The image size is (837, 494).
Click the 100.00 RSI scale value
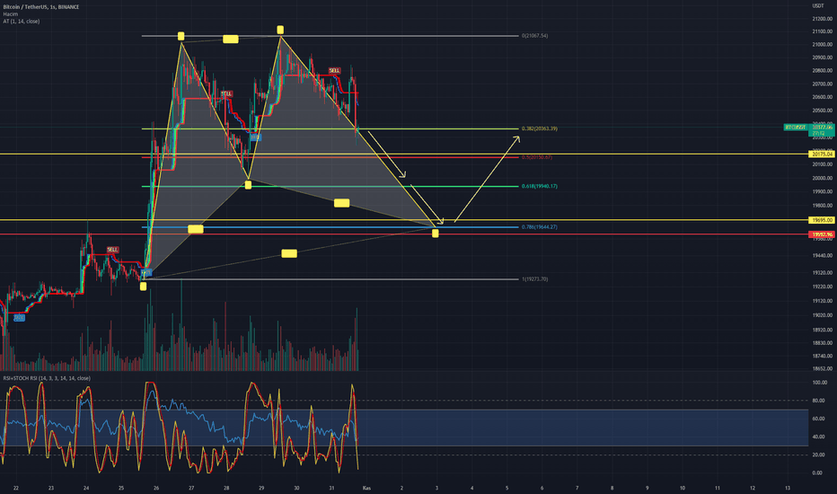819,383
